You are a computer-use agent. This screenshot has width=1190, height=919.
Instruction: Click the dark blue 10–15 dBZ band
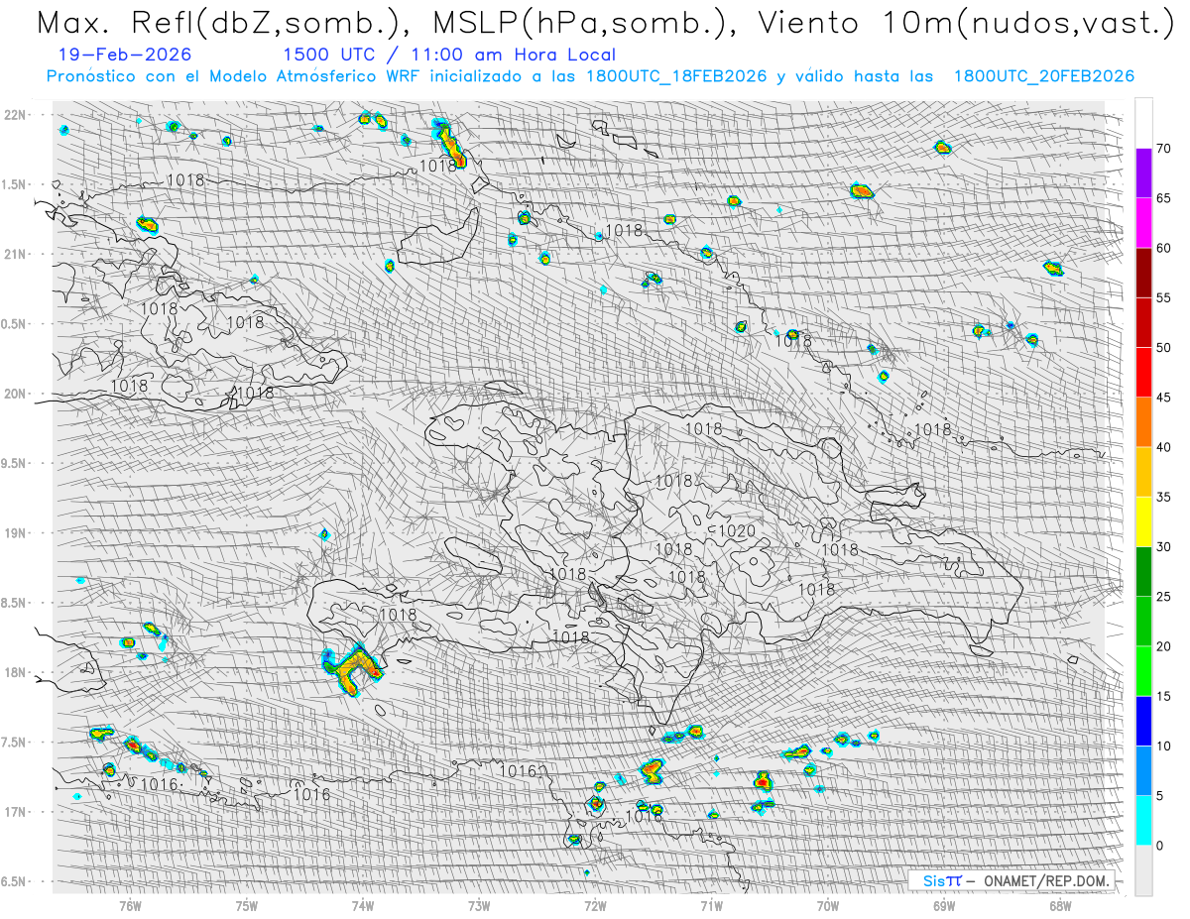coord(1143,721)
